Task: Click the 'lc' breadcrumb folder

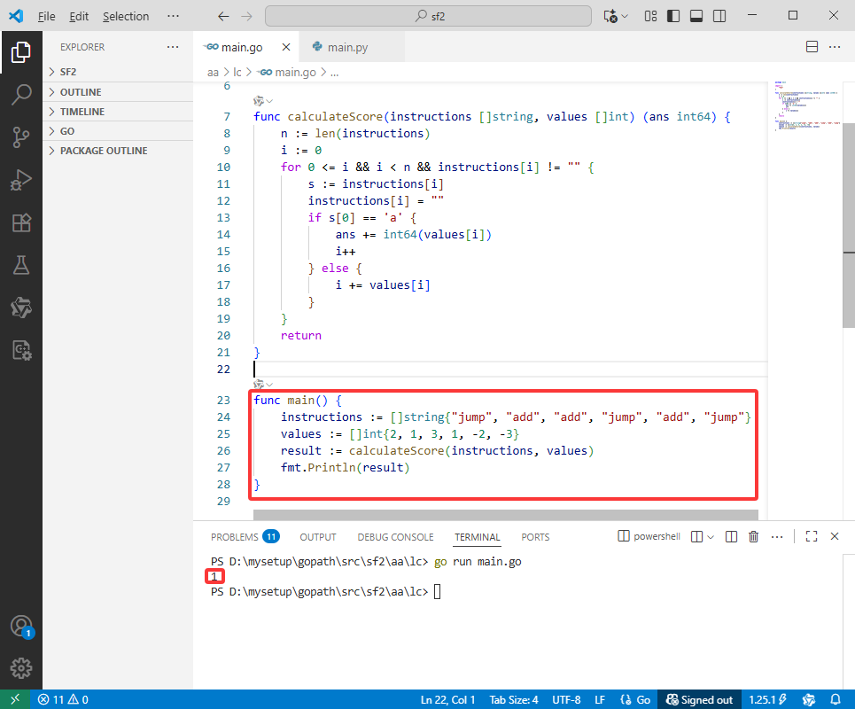Action: tap(237, 72)
